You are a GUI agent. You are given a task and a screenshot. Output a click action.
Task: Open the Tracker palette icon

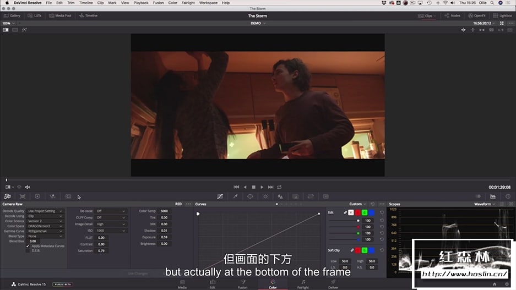265,196
